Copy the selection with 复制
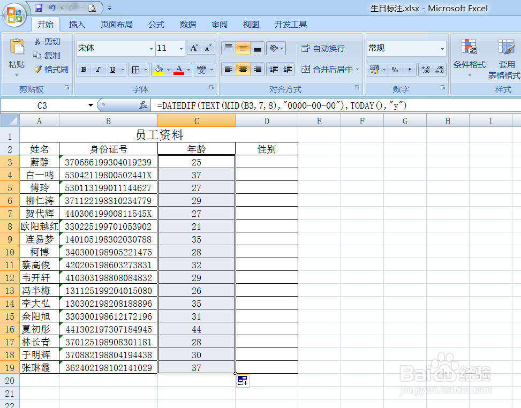This screenshot has height=408, width=521. (47, 56)
